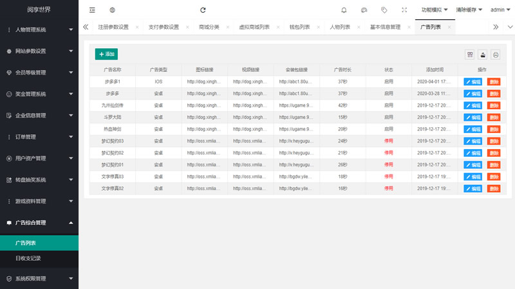Click the theme palette icon
515x289 pixels.
click(x=364, y=10)
